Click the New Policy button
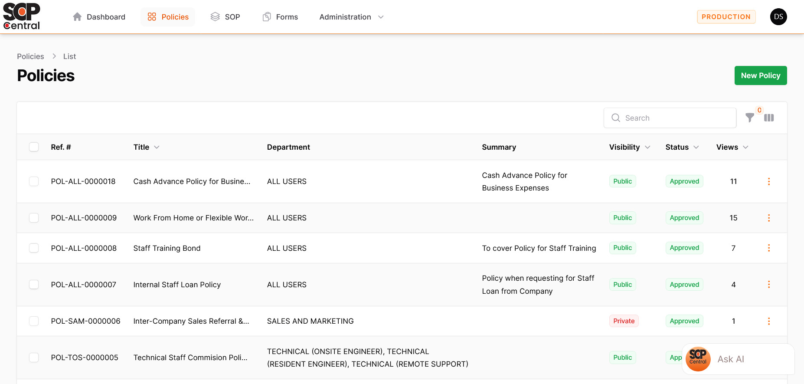The image size is (804, 384). coord(760,75)
